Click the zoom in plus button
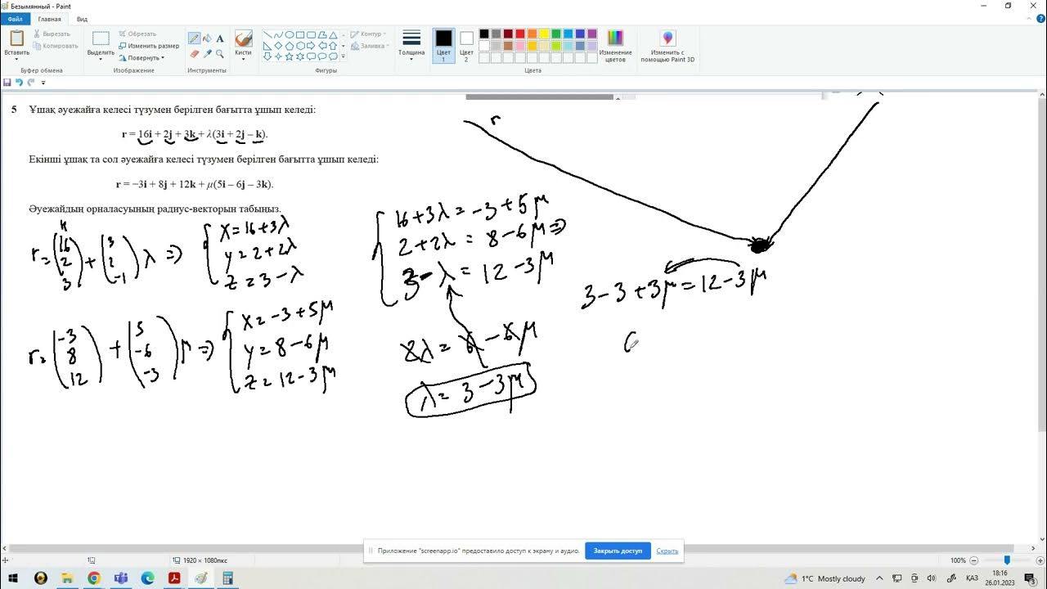Viewport: 1047px width, 589px height. [1039, 560]
